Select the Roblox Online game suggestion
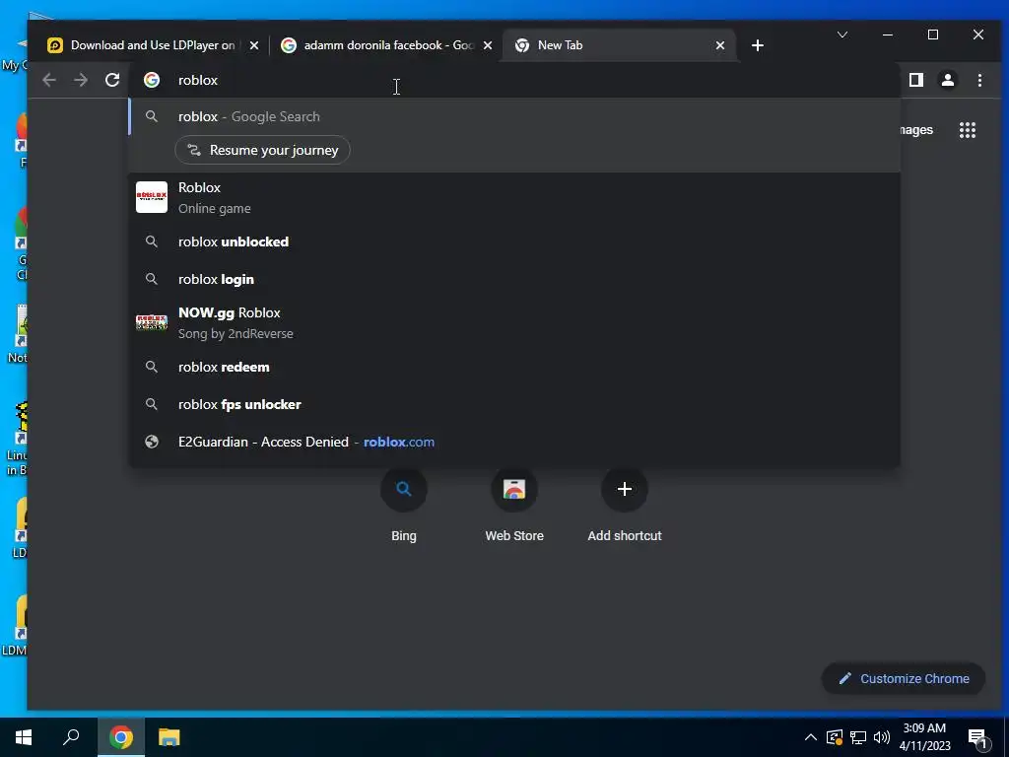 514,197
